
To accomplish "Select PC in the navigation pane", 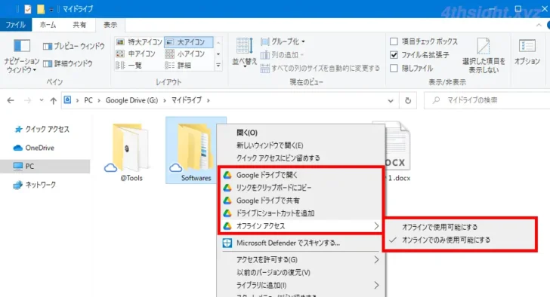I will point(45,166).
